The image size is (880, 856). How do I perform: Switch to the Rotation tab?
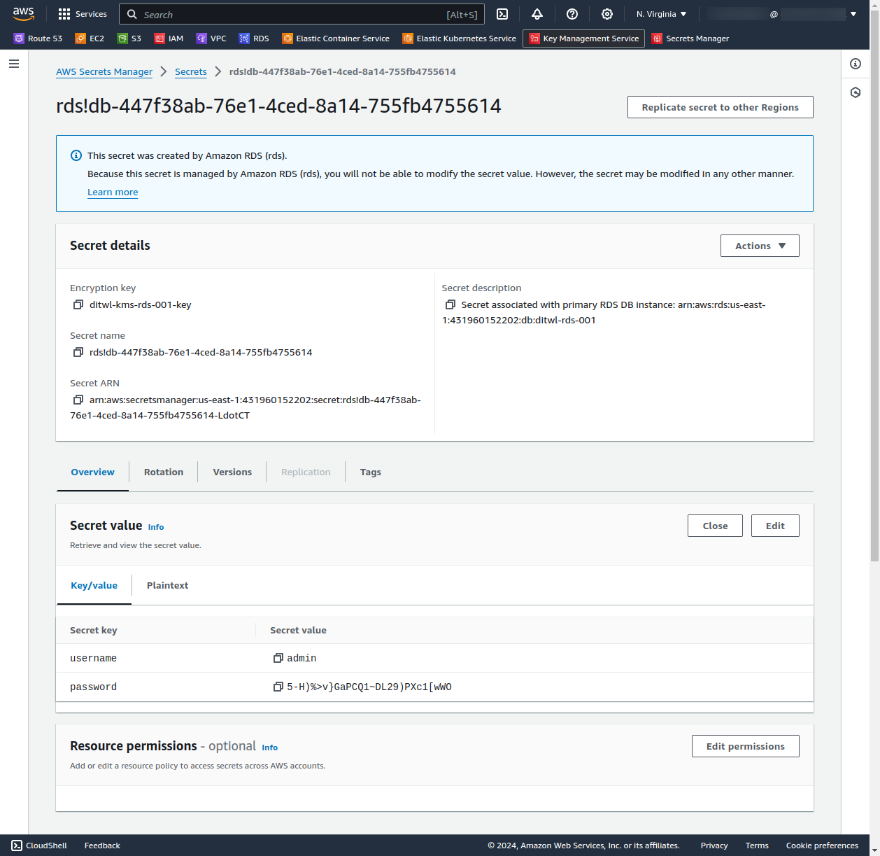coord(163,472)
